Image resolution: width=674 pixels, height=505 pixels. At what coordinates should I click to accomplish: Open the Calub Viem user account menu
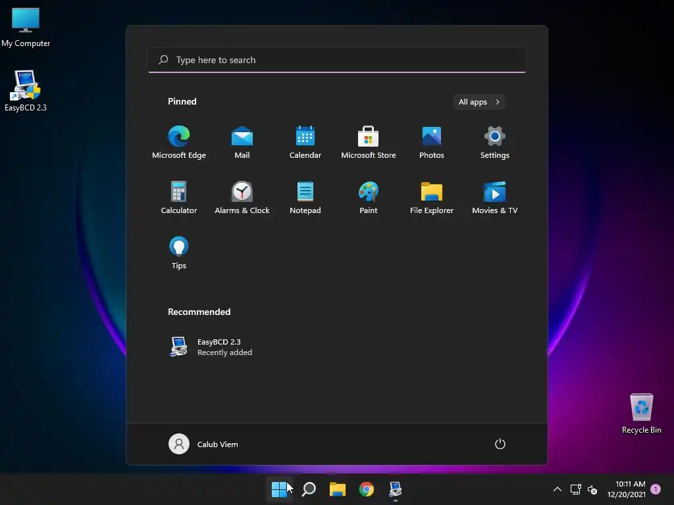coord(203,444)
